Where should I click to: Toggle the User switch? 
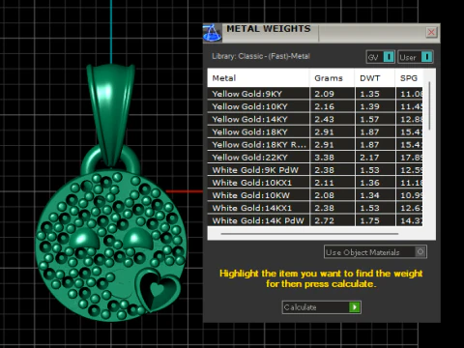coord(416,57)
